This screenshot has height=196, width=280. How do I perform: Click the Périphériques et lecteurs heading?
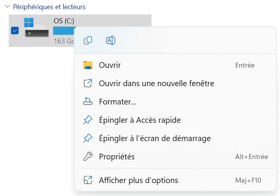coord(49,7)
